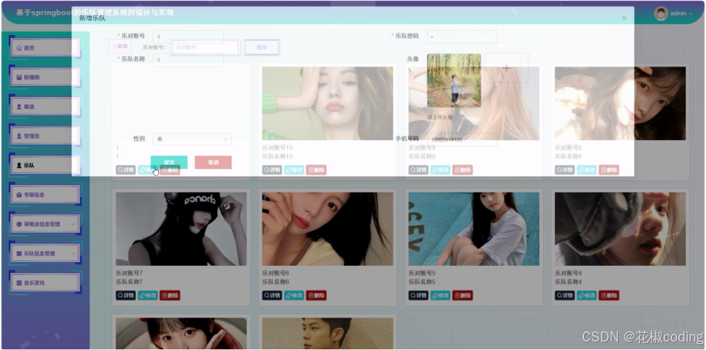
Task: Focus the 手机号码 input field
Action: (462, 140)
